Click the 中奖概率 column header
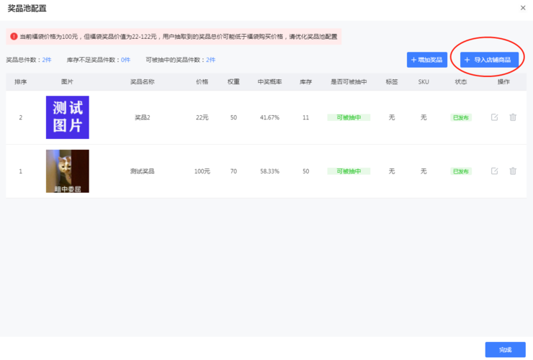Image resolution: width=533 pixels, height=360 pixels. [269, 82]
